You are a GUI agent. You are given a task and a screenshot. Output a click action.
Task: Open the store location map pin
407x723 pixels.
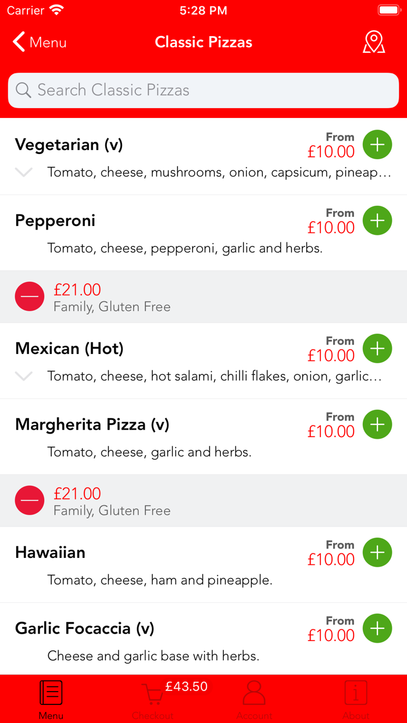(374, 41)
